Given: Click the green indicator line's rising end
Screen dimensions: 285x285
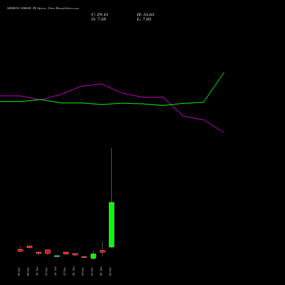Looking at the screenshot, I should (x=223, y=73).
